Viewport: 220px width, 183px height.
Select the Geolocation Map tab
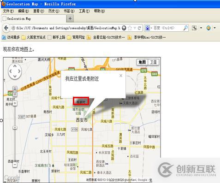(x=34, y=18)
